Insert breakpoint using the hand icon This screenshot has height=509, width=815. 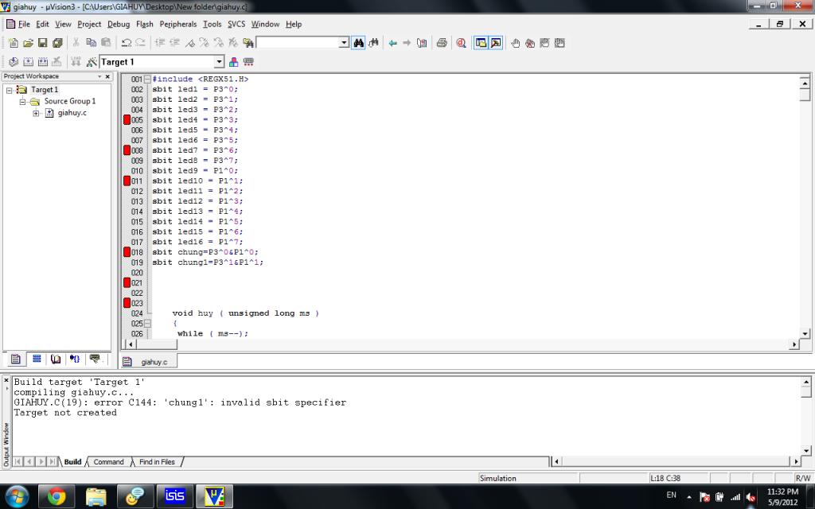click(x=515, y=43)
